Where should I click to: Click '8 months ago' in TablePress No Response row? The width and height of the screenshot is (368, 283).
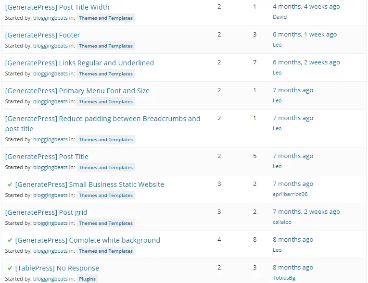coord(293,268)
